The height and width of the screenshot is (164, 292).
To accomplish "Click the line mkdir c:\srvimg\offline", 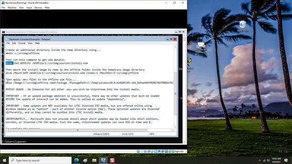I will coord(22,53).
